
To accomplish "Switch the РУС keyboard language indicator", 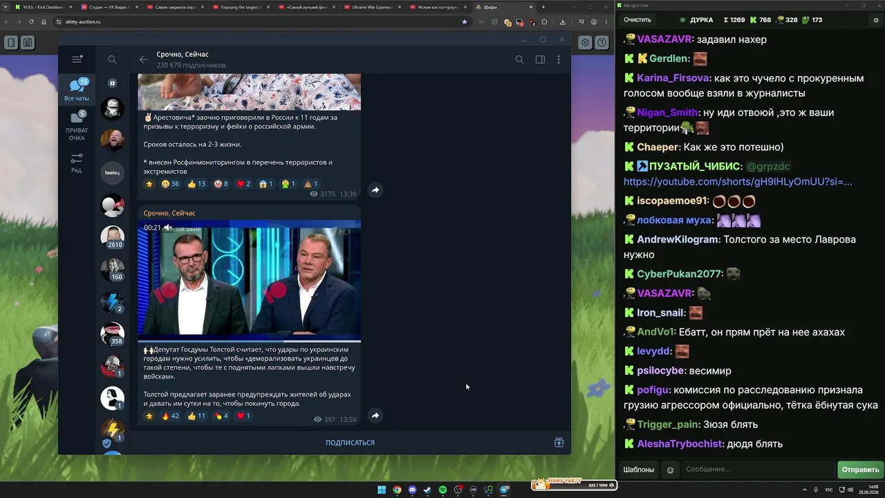I will click(829, 490).
